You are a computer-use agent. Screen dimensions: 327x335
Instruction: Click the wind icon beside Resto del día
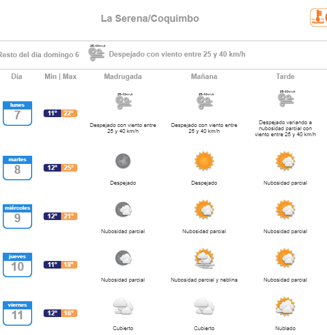tap(97, 53)
